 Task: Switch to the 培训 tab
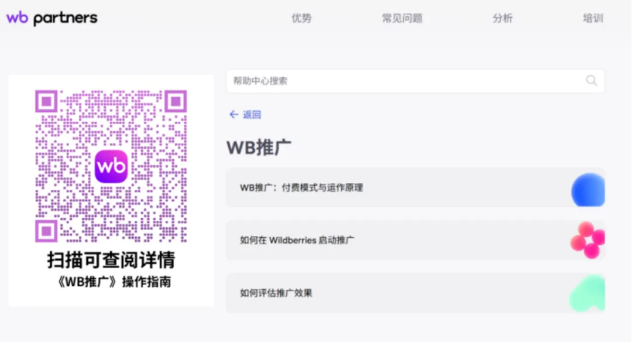[593, 18]
